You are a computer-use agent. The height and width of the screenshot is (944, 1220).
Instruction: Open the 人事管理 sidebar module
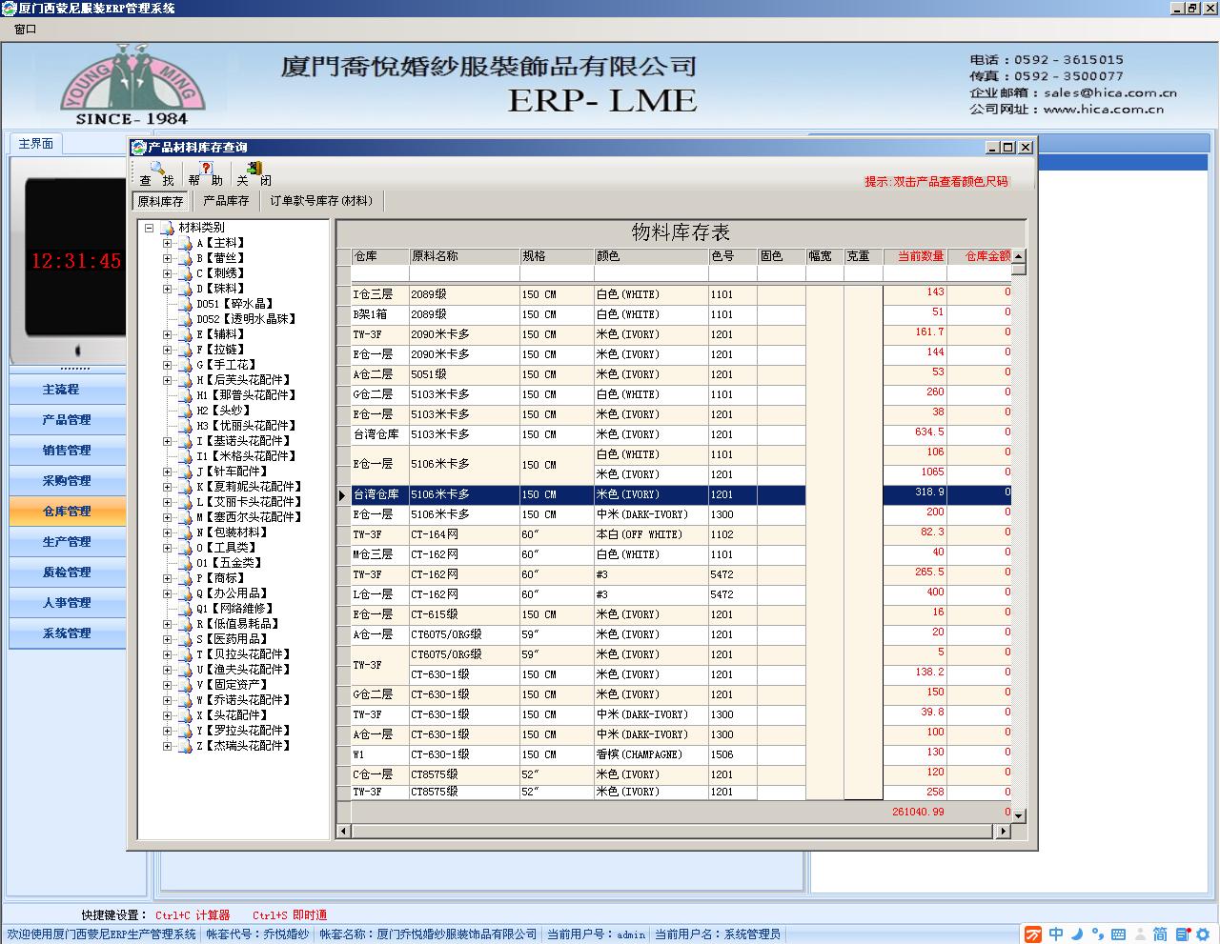pyautogui.click(x=67, y=603)
